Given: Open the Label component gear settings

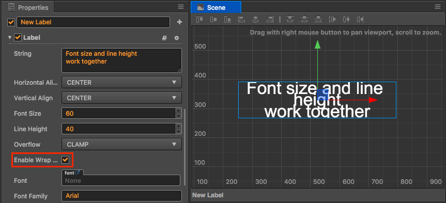Looking at the screenshot, I should (x=177, y=38).
